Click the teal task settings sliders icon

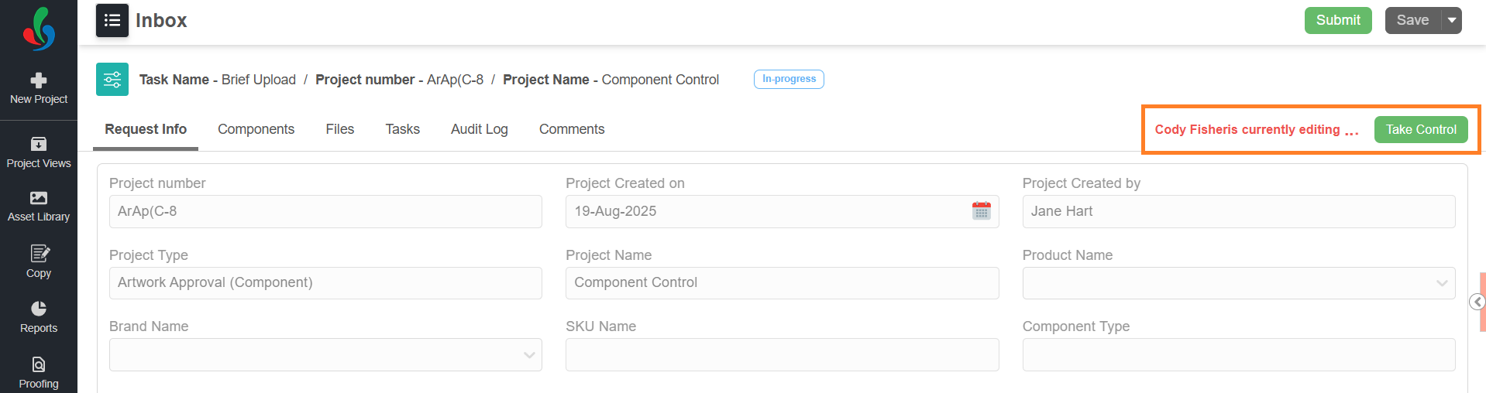coord(112,80)
